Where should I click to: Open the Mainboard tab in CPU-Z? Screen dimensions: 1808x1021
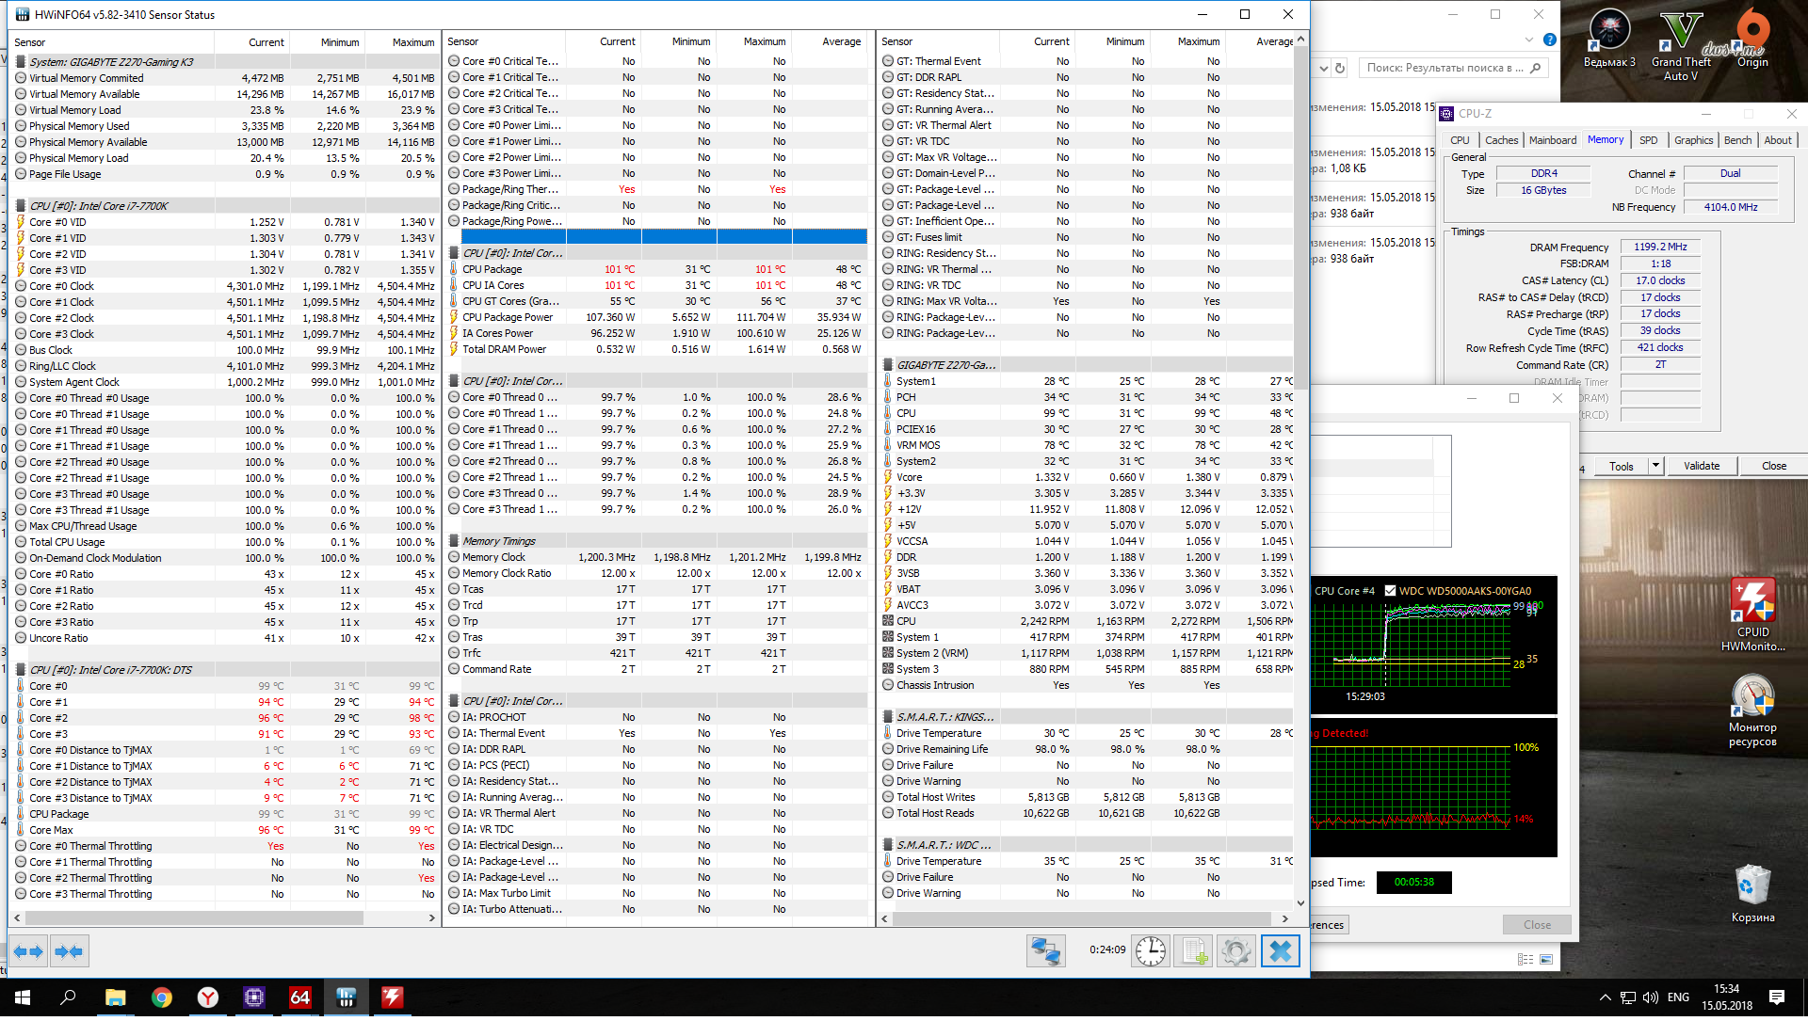tap(1552, 140)
